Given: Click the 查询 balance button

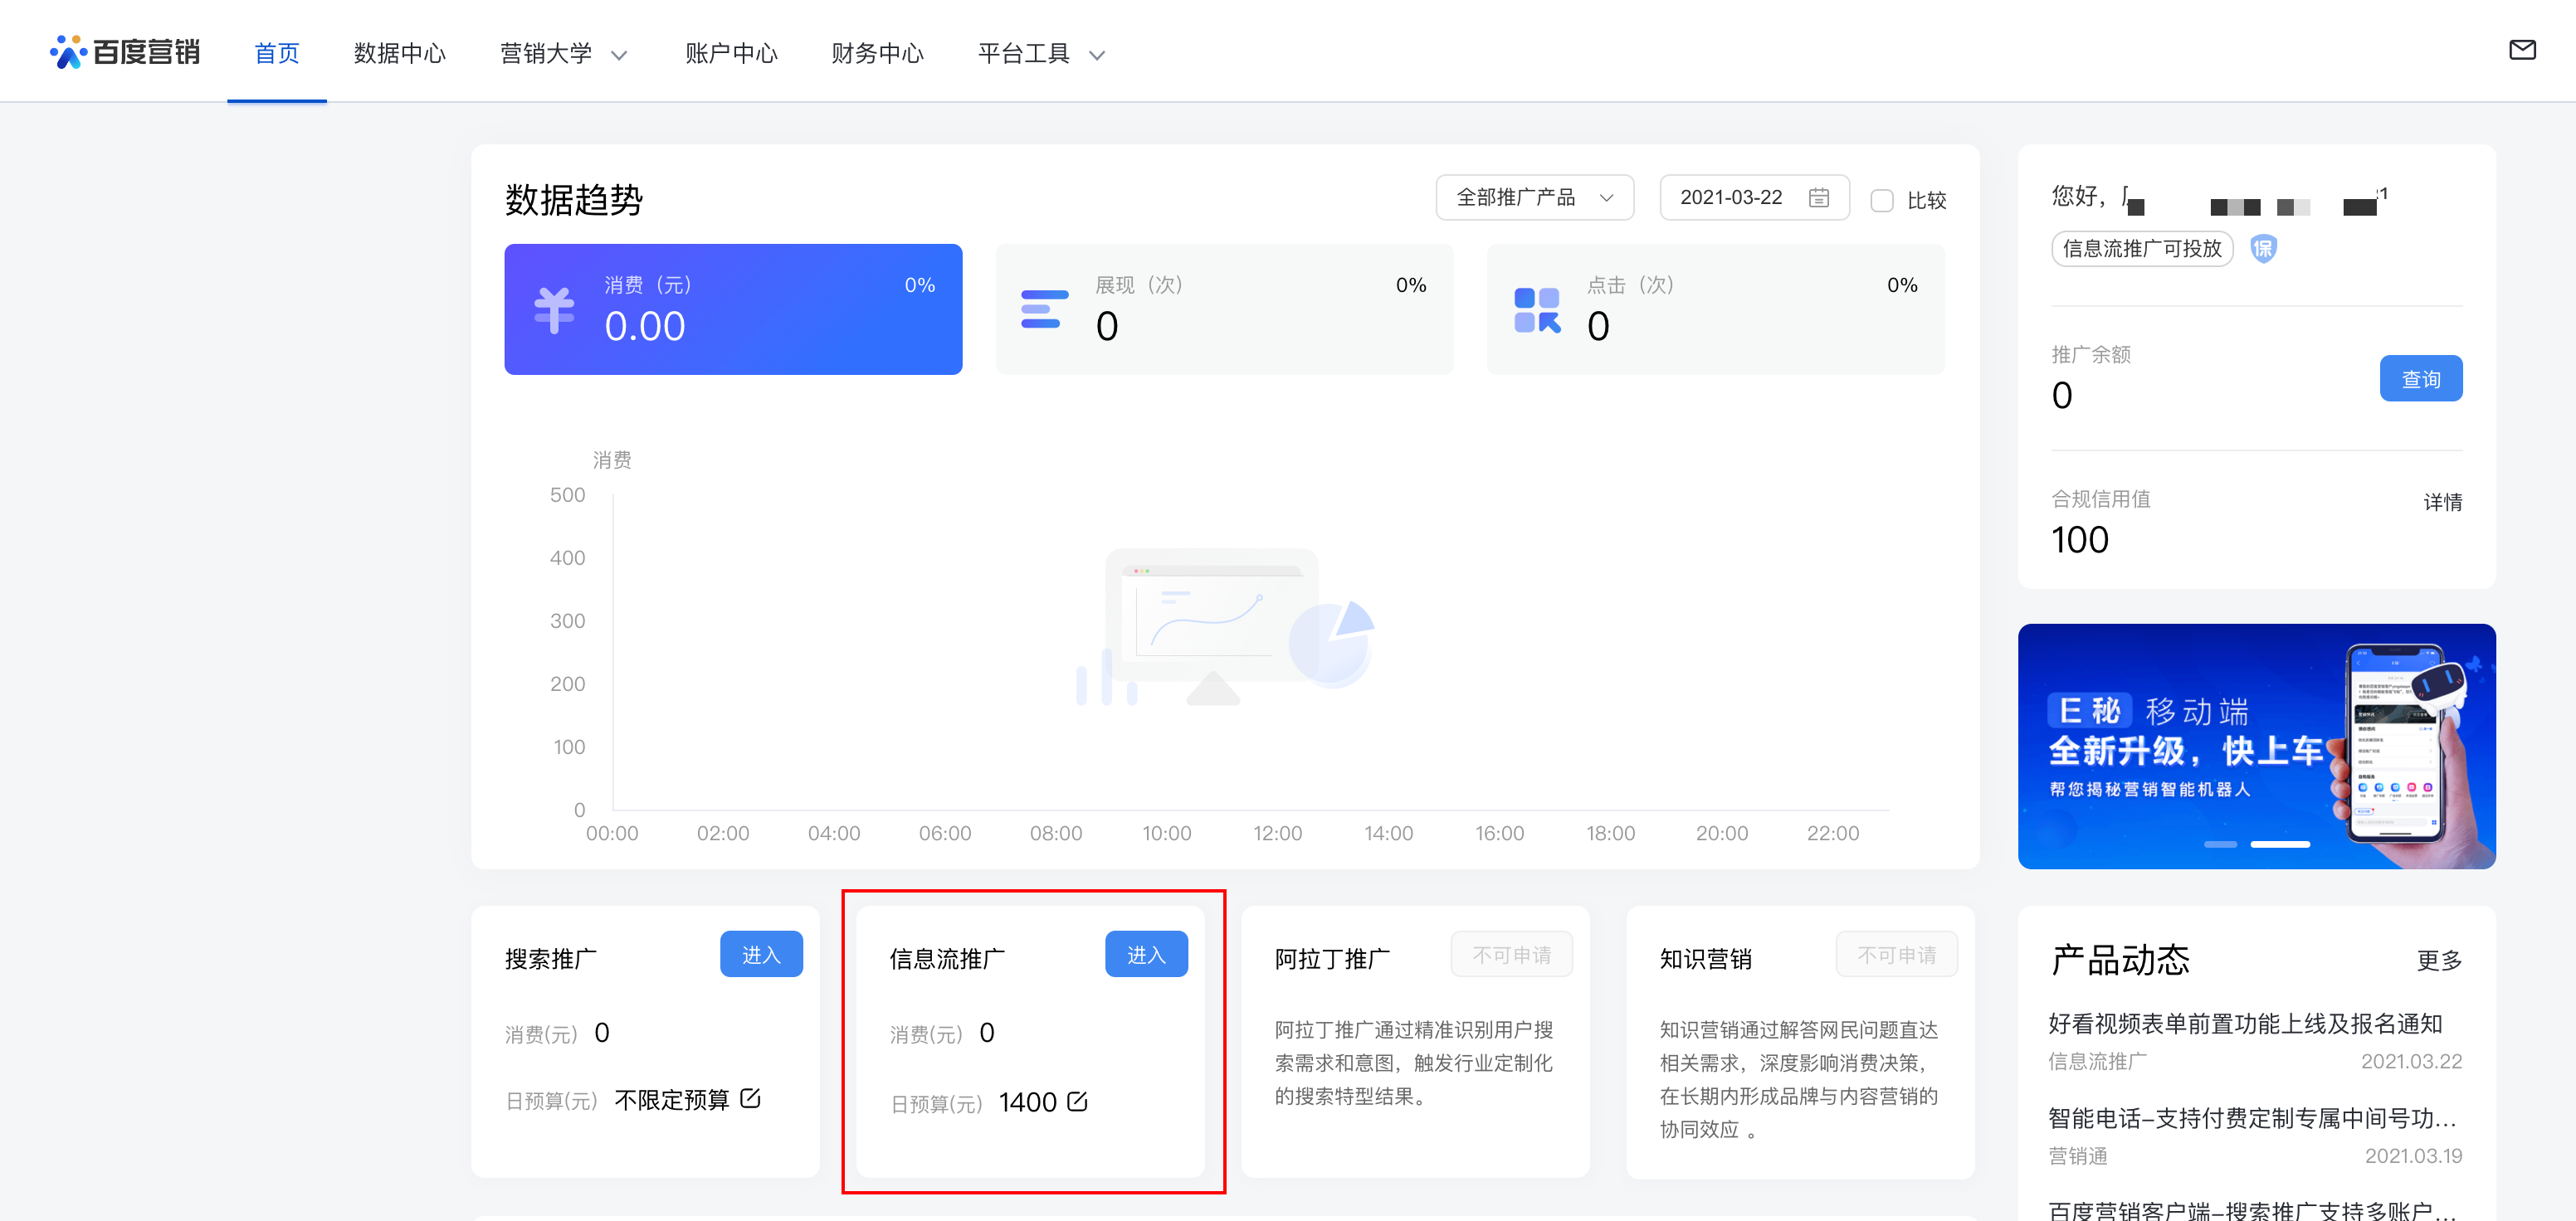Looking at the screenshot, I should (2420, 379).
